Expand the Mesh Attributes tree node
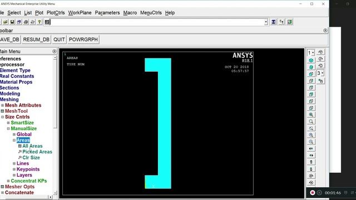This screenshot has height=200, width=356. pos(2,105)
